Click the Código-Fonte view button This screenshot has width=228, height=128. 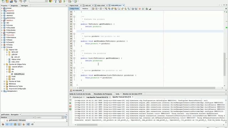coord(74,9)
